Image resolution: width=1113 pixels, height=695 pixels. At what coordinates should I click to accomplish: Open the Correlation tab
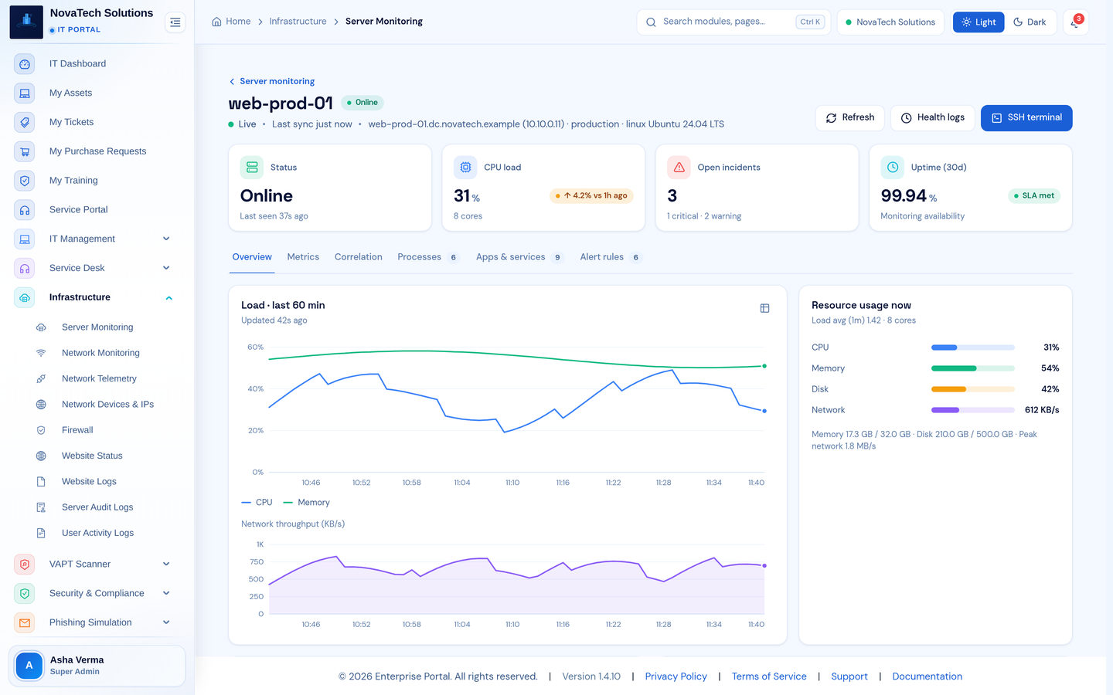[x=359, y=257]
